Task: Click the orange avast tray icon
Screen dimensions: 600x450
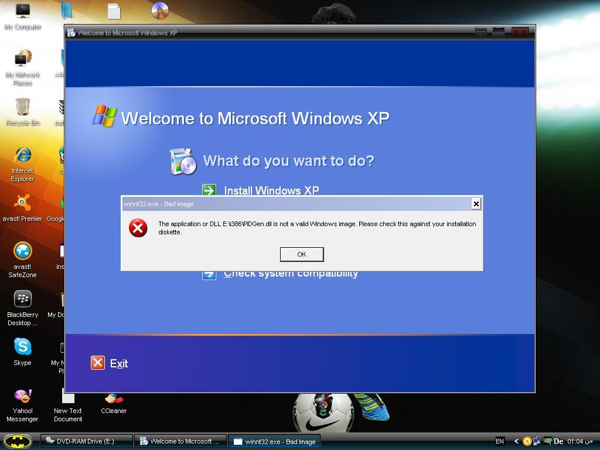Action: pos(527,441)
